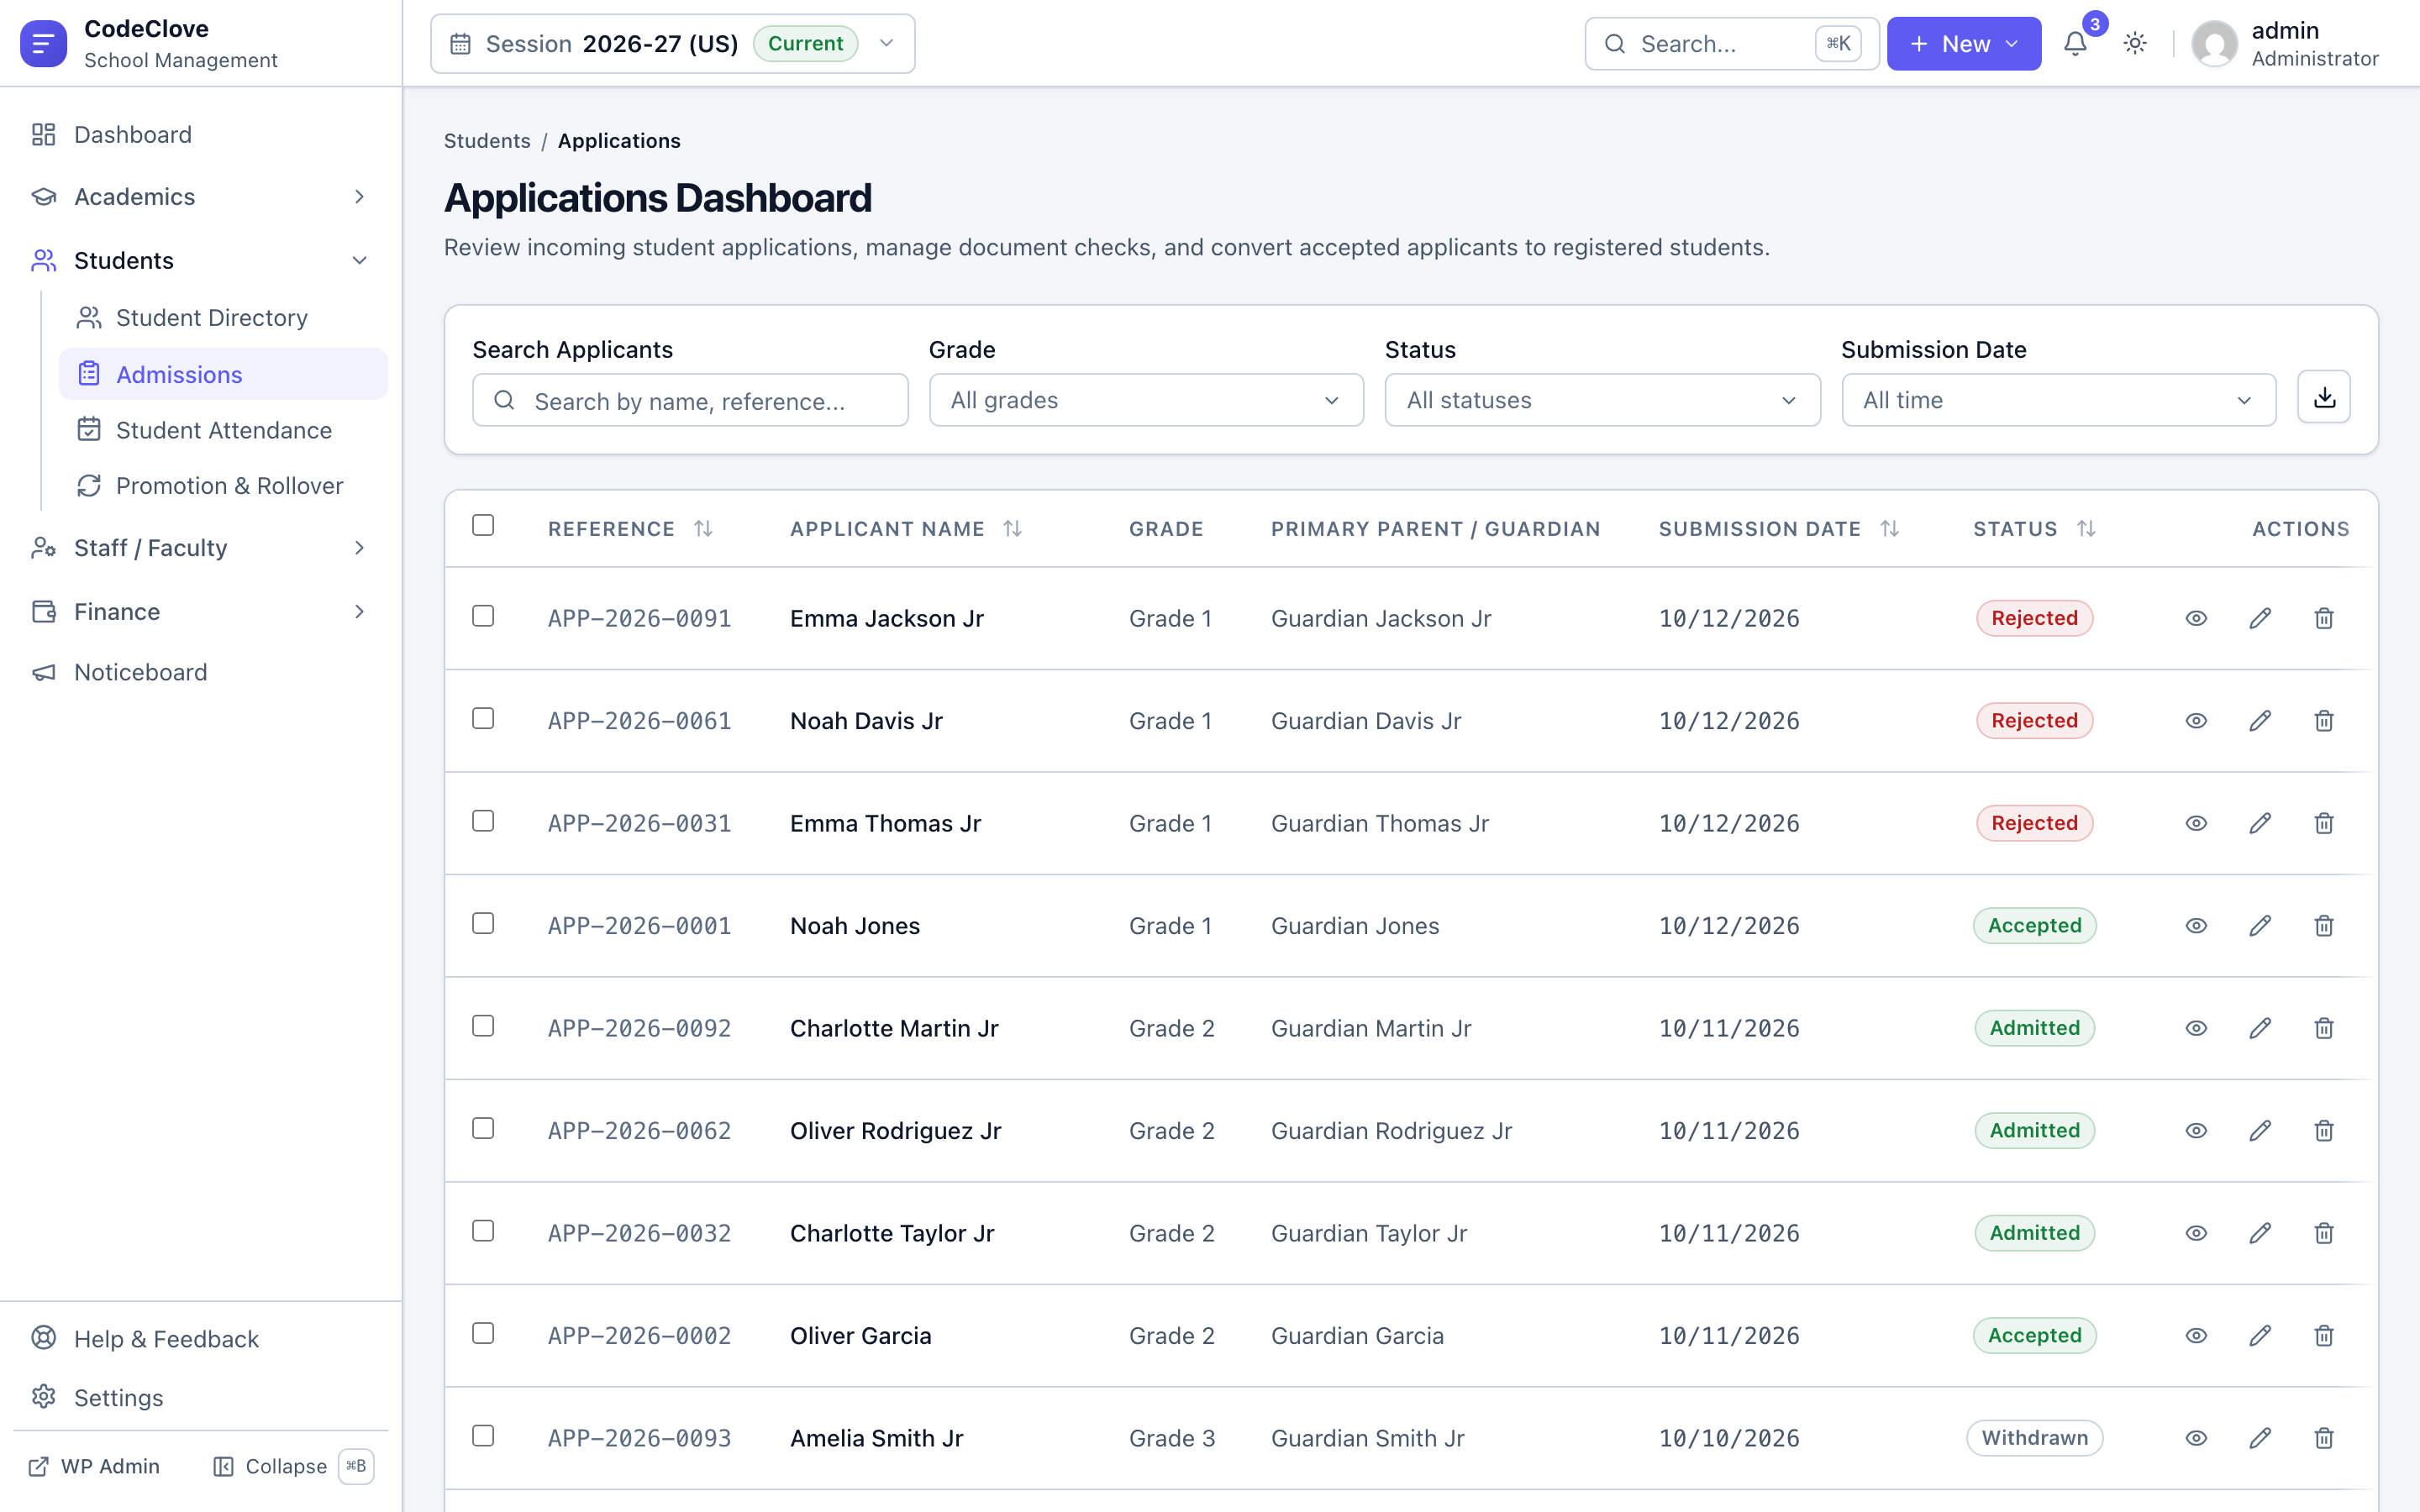Screen dimensions: 2420x1512
Task: Tick checkbox for APP-2026-0093
Action: click(x=483, y=1436)
